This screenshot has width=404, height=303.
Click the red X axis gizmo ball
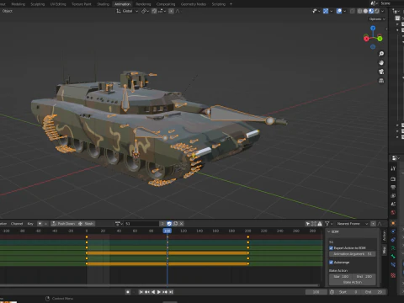(x=366, y=39)
